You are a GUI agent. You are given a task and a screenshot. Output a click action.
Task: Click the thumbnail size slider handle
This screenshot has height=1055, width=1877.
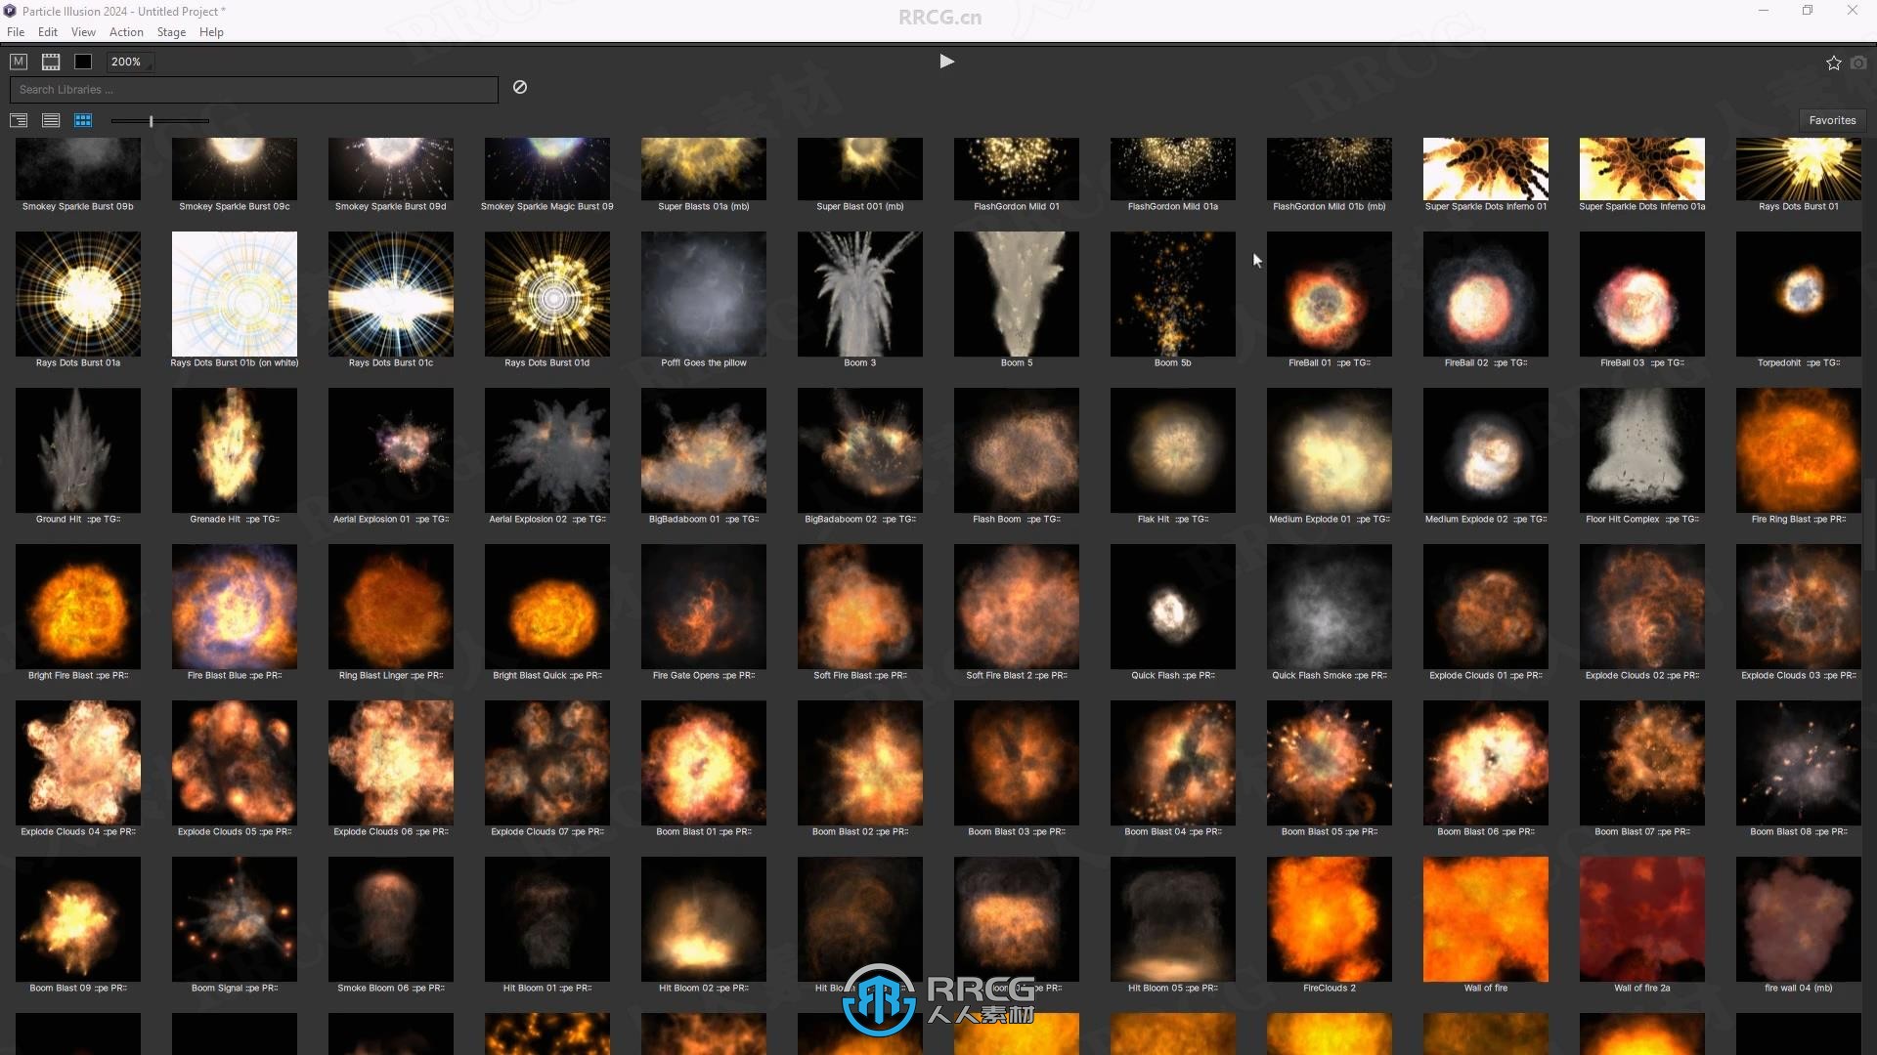pyautogui.click(x=151, y=121)
